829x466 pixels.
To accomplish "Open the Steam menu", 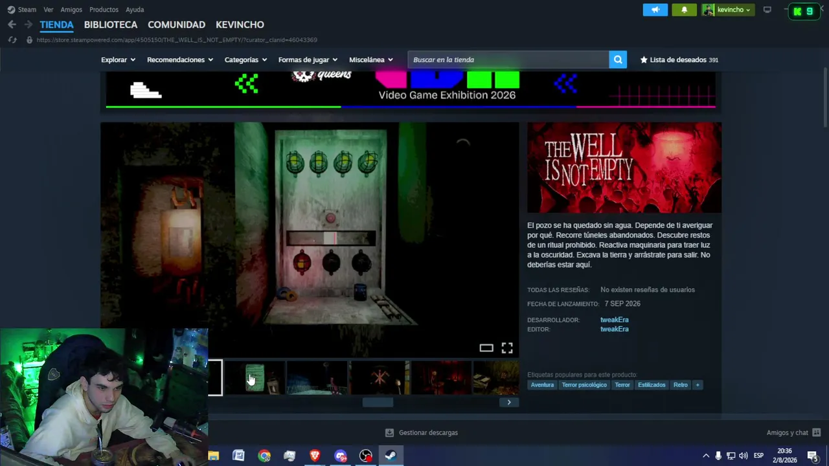I will coord(27,10).
